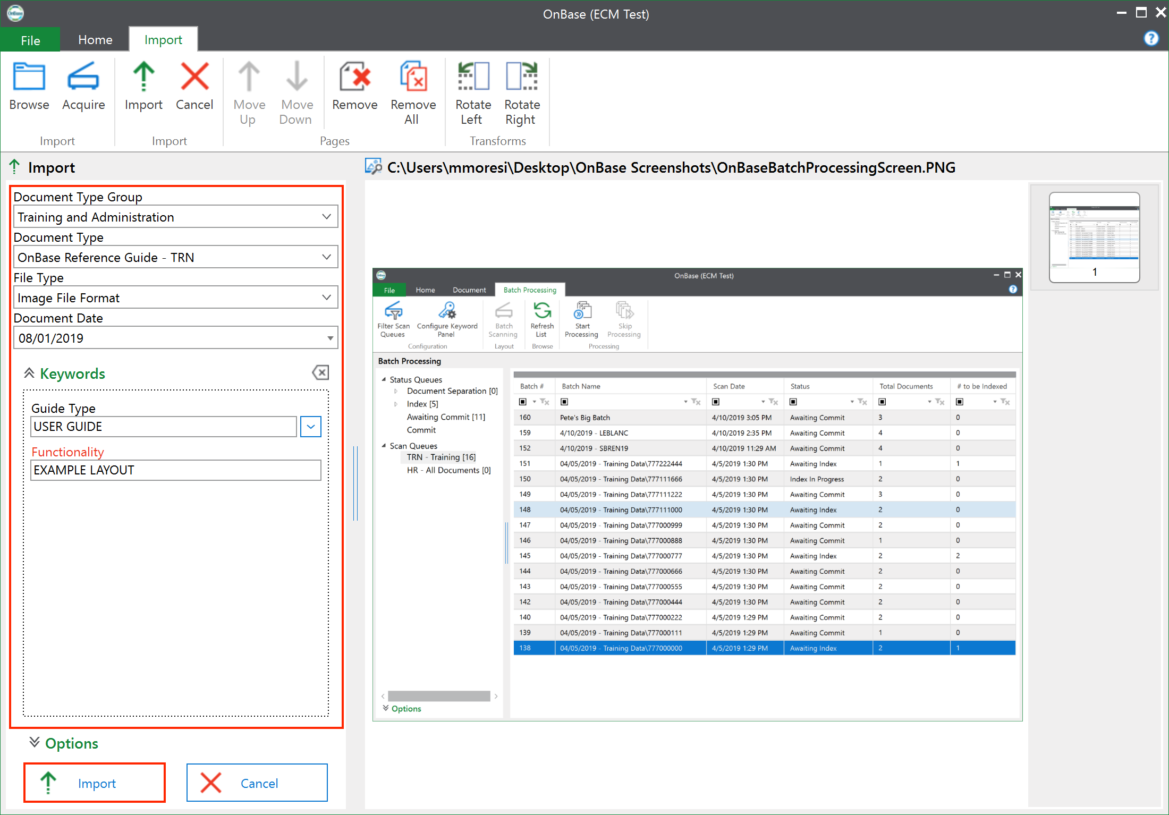Click the Functionality input field
The width and height of the screenshot is (1169, 815).
176,470
